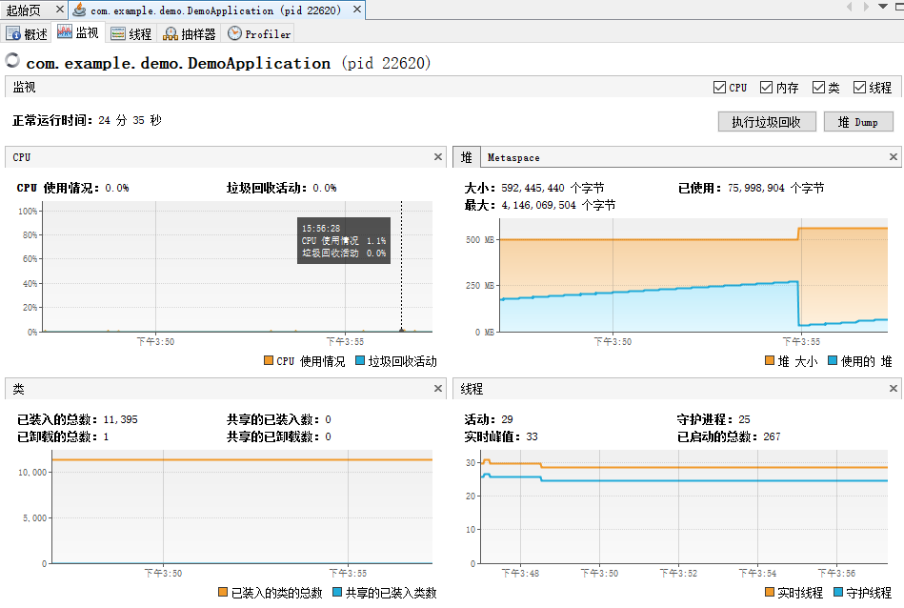
Task: Switch to the 线程 threads tab
Action: [131, 34]
